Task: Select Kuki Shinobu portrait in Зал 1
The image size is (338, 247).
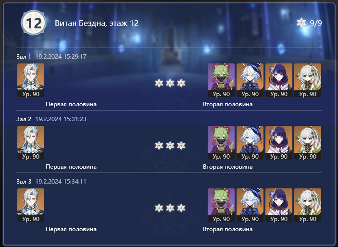Action: [x=221, y=80]
